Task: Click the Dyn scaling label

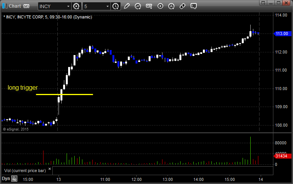Action: pyautogui.click(x=6, y=179)
